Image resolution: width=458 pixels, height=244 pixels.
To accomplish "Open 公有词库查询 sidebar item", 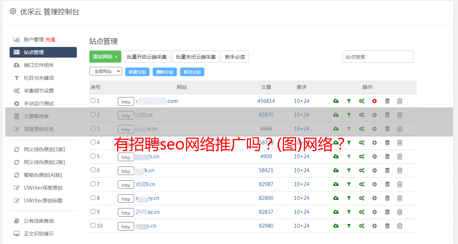I will tap(39, 221).
